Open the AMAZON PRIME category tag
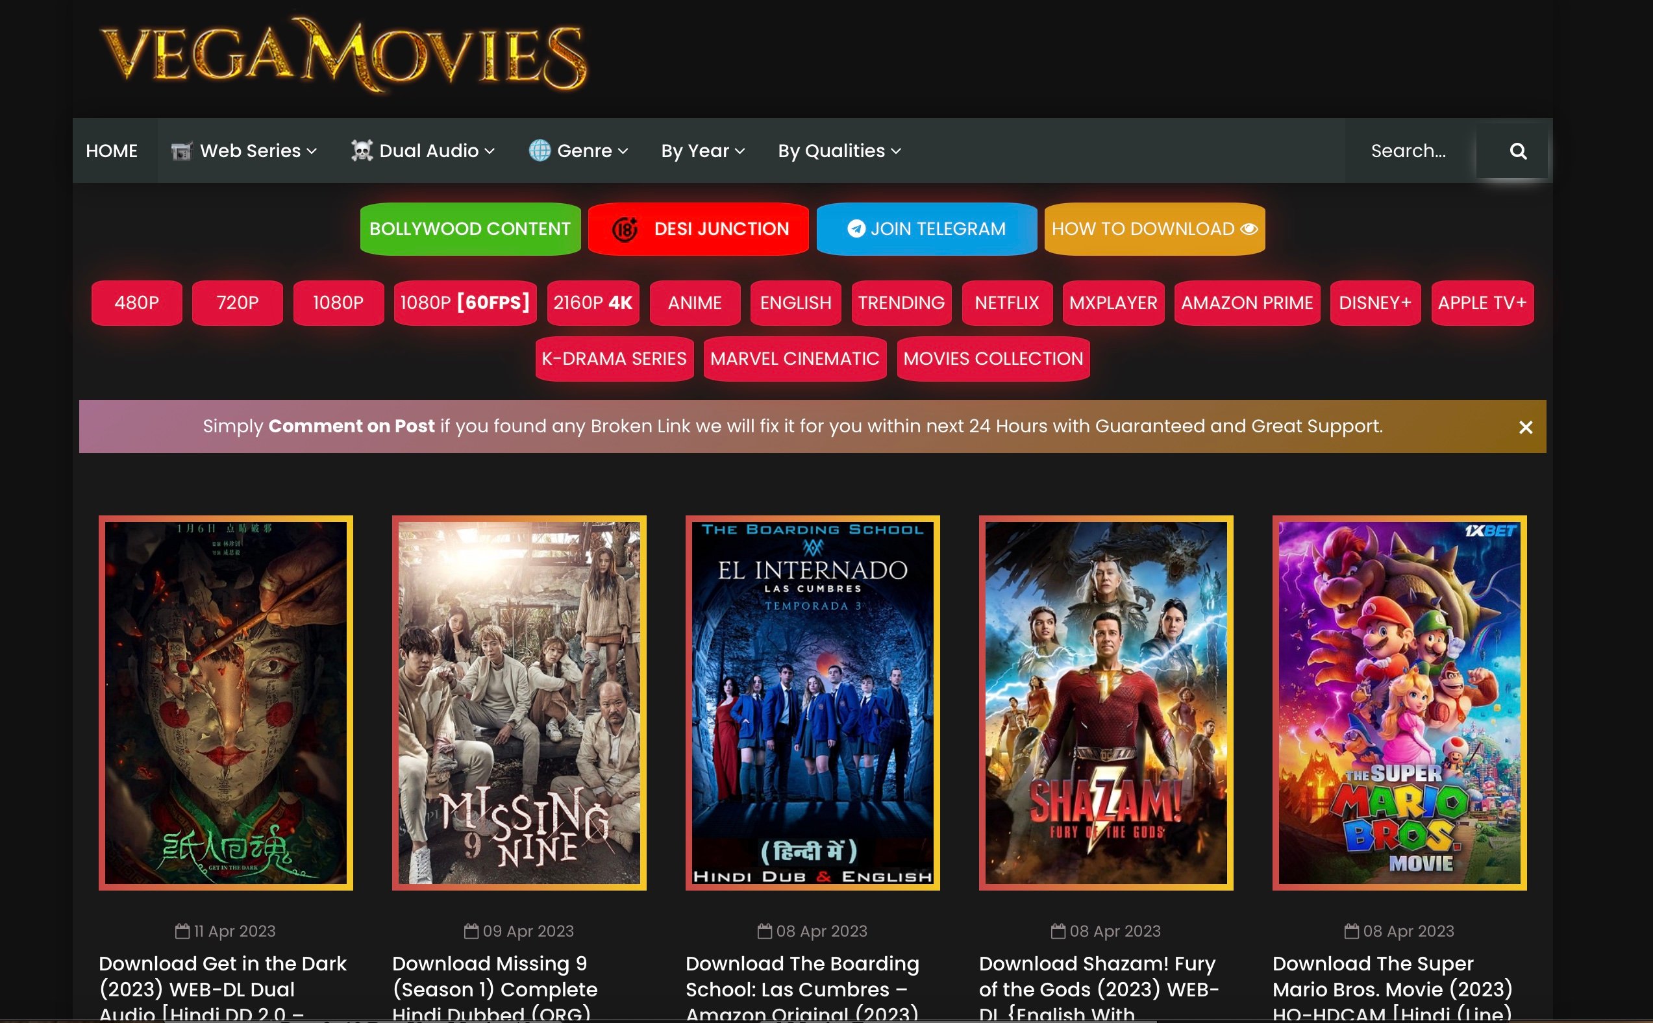 click(x=1247, y=302)
